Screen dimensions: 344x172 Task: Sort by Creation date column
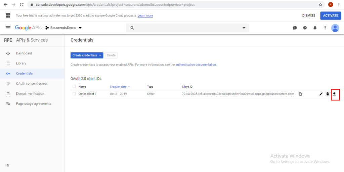click(120, 87)
